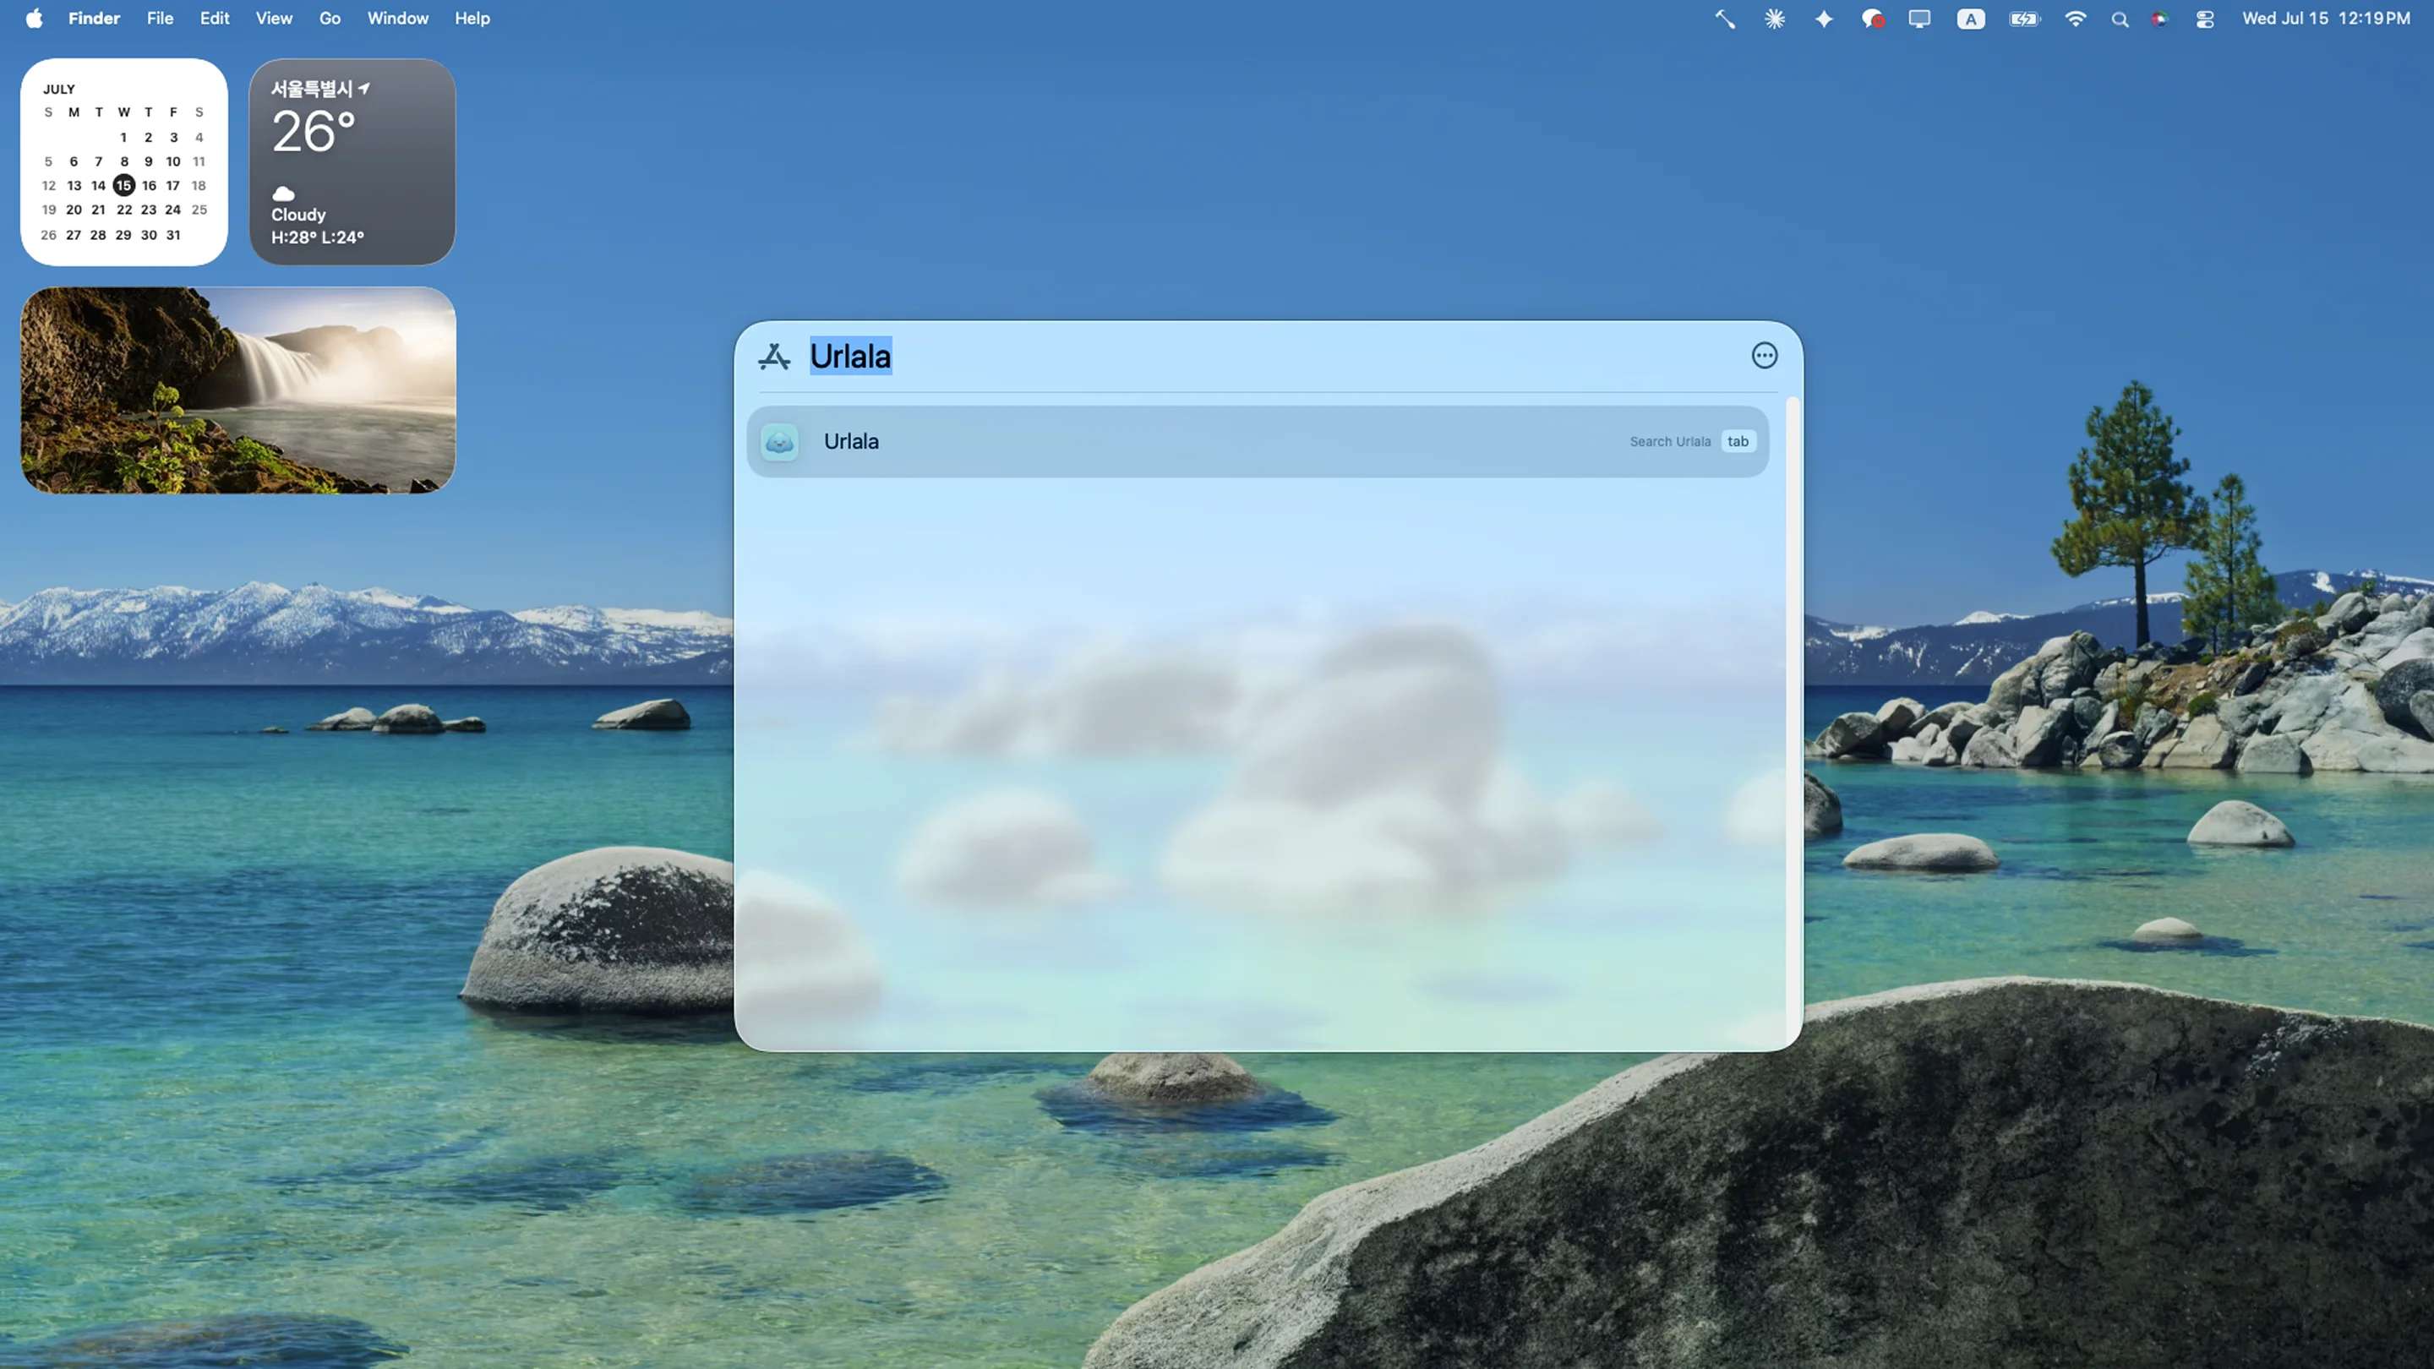Click the starburst icon in the menu bar
The width and height of the screenshot is (2434, 1369).
(1775, 19)
